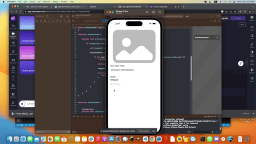Click the Simulator home button icon
Screen dimensions: 256x144
[x=147, y=12]
